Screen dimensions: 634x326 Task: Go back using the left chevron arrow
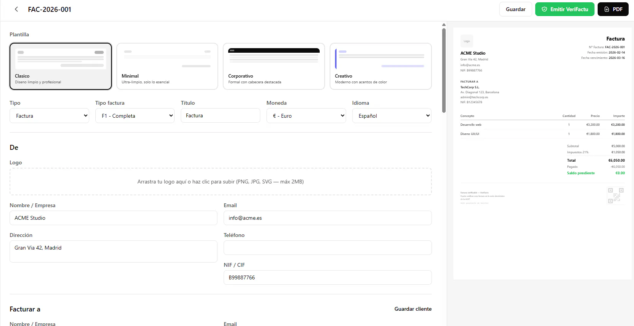click(x=16, y=9)
